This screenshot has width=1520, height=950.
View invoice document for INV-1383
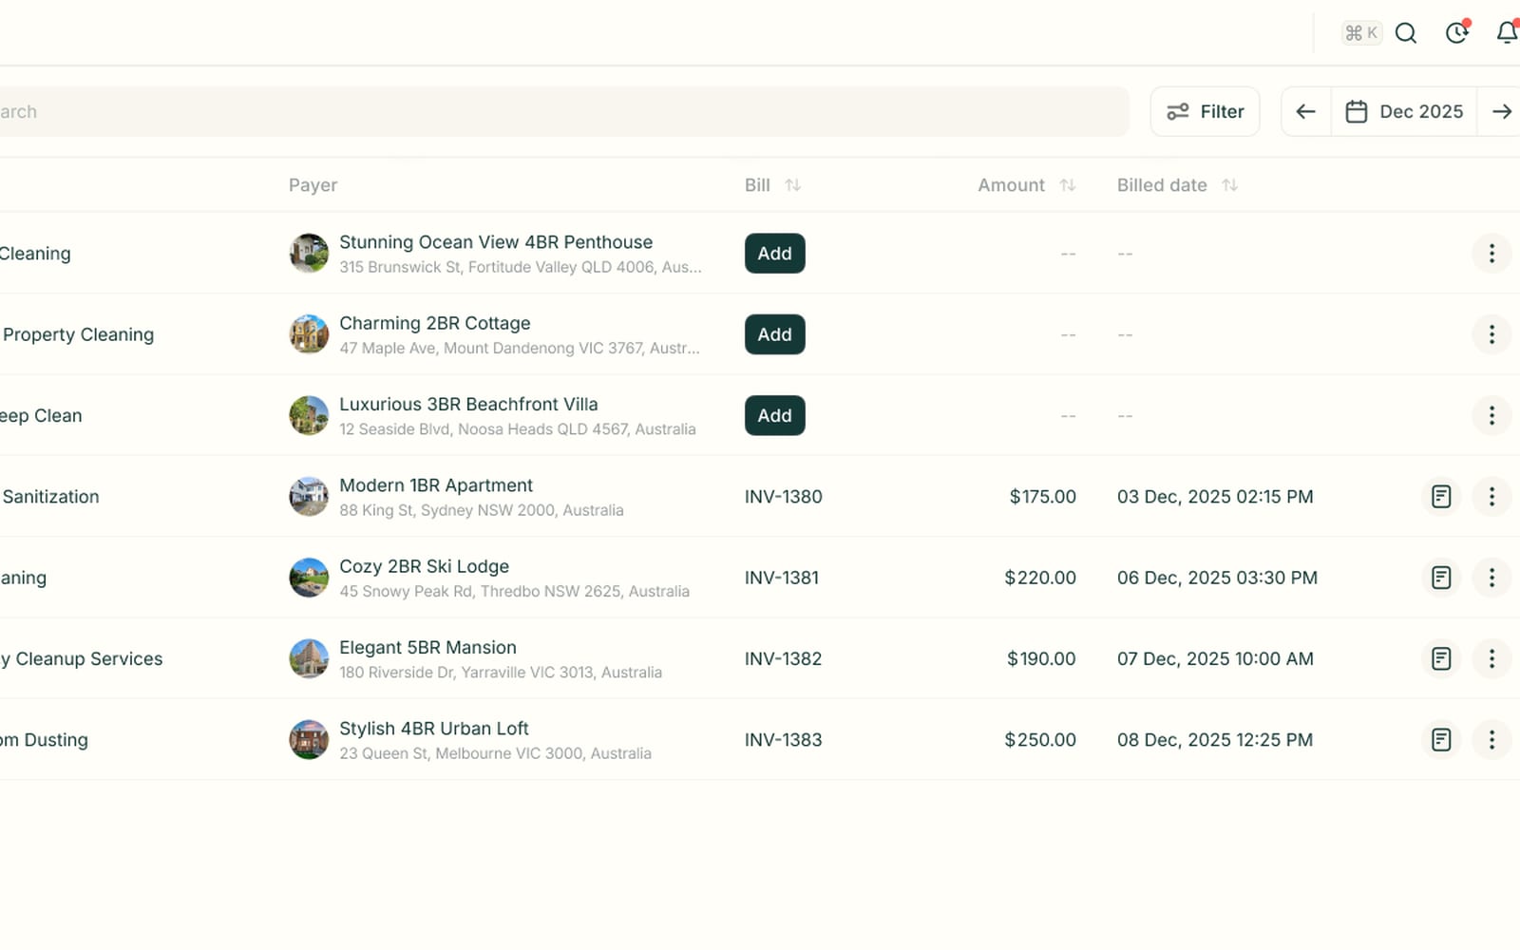[x=1441, y=740]
